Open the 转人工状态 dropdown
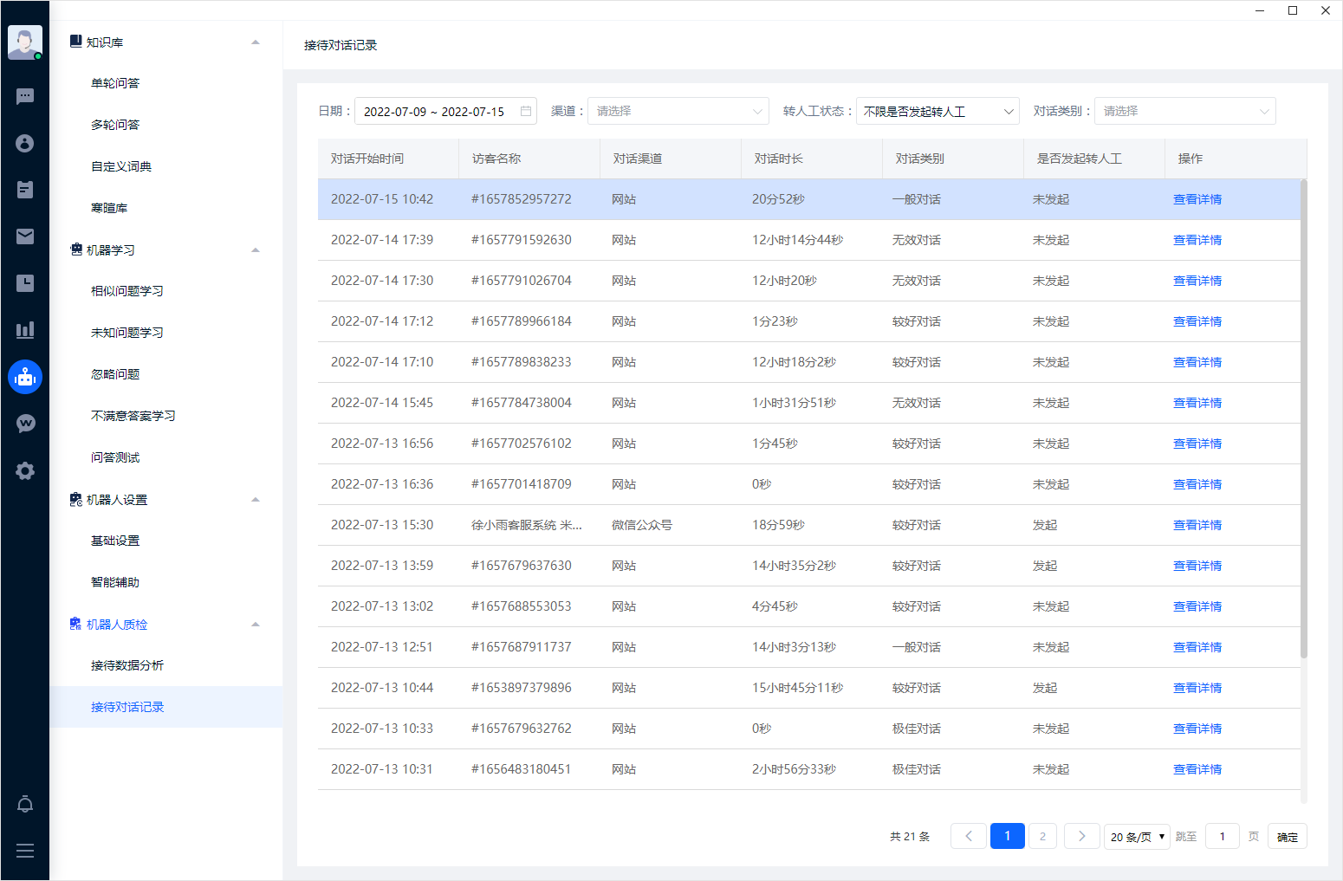Viewport: 1343px width, 881px height. (x=938, y=111)
